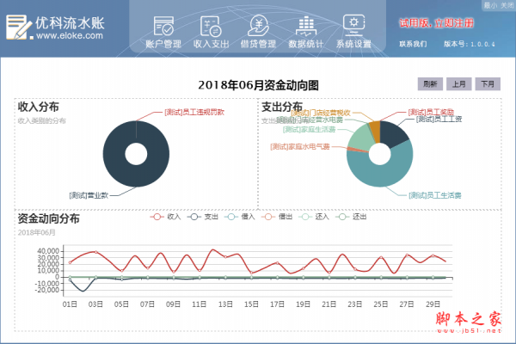Image resolution: width=516 pixels, height=344 pixels.
Task: Click the 40,000 y-axis value
Action: point(48,251)
